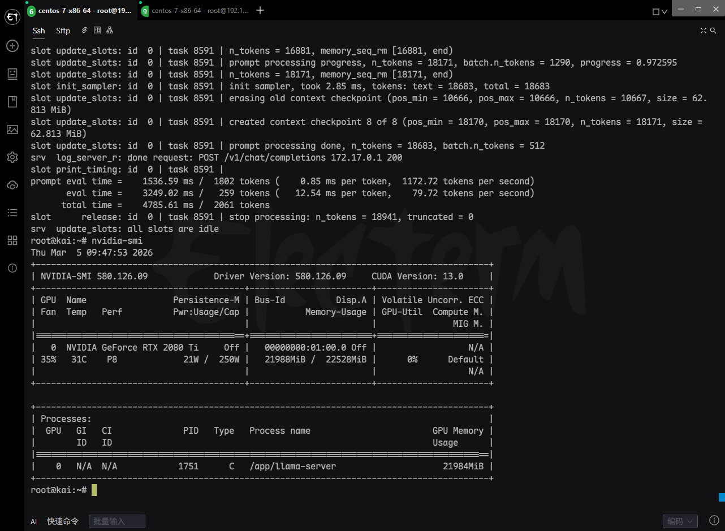
Task: Click the SSH tunnel network icon
Action: pos(109,30)
